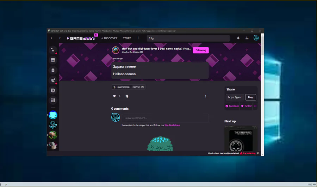317x187 pixels.
Task: Open the надя блогер community tag
Action: [x=121, y=87]
